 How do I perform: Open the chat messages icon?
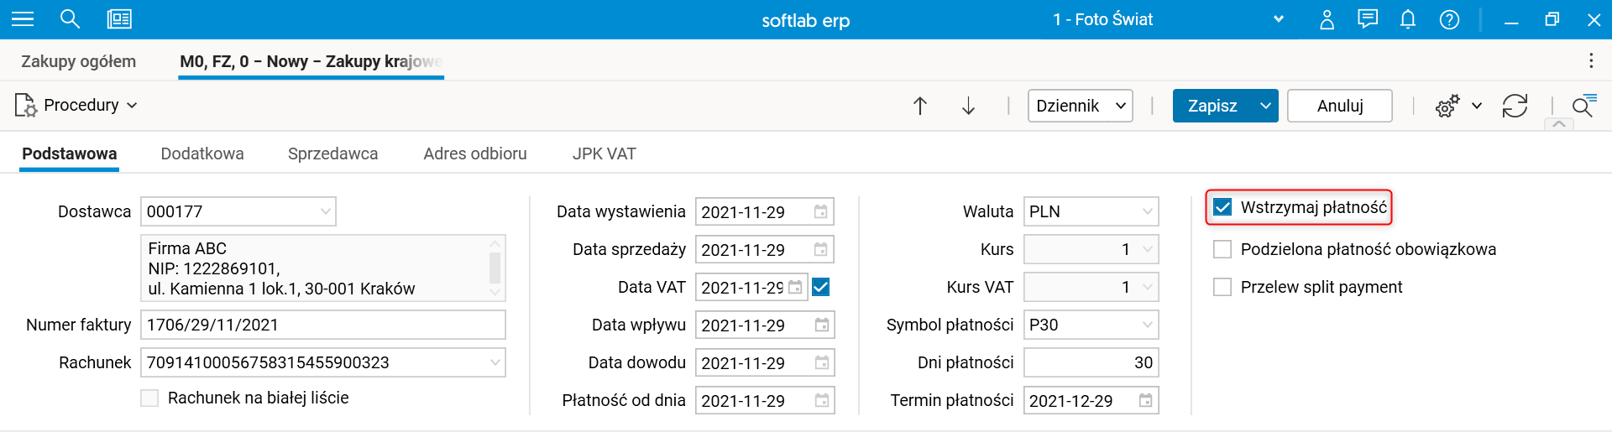tap(1368, 19)
